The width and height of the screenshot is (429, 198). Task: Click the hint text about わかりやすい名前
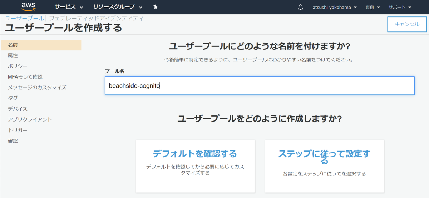point(259,60)
